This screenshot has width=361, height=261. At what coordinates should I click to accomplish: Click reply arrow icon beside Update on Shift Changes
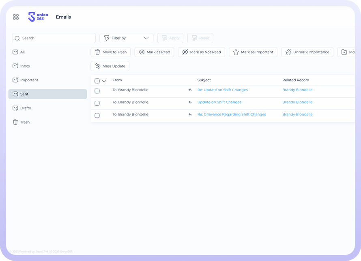190,102
